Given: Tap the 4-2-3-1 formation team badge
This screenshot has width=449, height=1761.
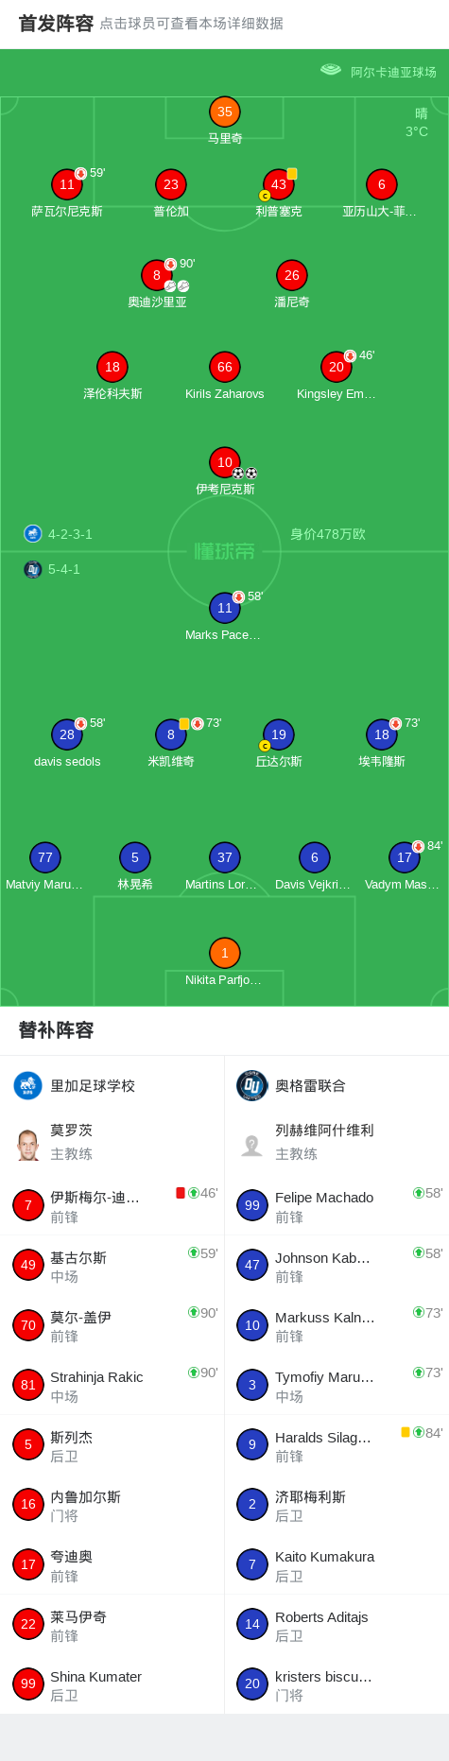Looking at the screenshot, I should (33, 533).
